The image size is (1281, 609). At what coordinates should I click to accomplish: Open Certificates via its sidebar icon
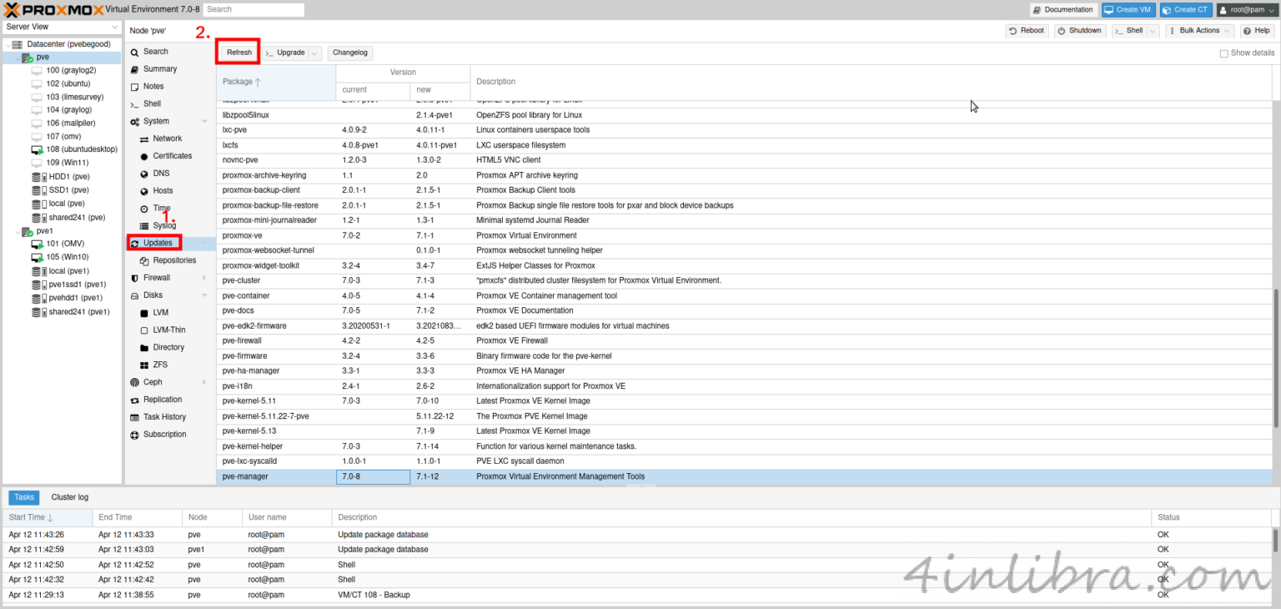point(144,156)
